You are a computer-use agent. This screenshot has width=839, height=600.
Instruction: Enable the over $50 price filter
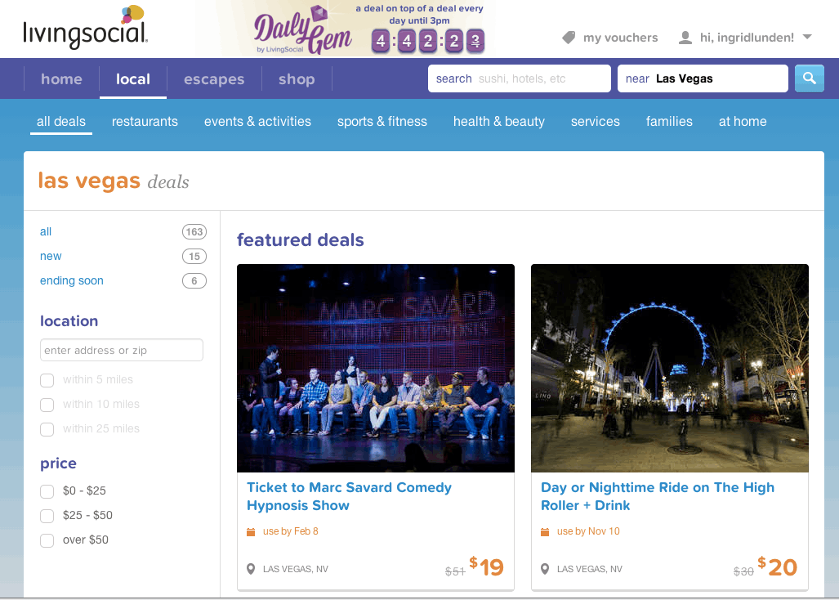click(x=47, y=540)
